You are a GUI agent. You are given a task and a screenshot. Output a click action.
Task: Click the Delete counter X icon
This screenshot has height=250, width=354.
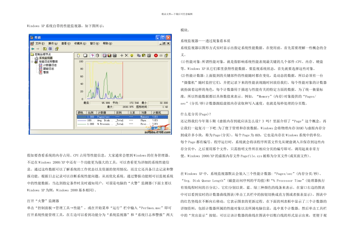(127, 55)
